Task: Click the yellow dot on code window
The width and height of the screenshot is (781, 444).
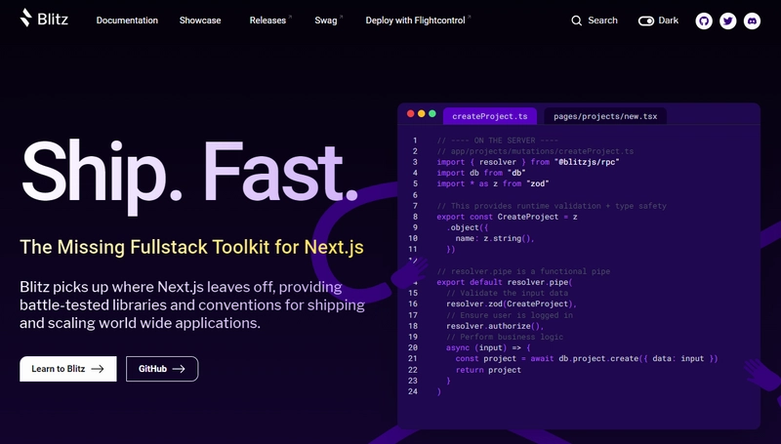Action: click(x=422, y=114)
